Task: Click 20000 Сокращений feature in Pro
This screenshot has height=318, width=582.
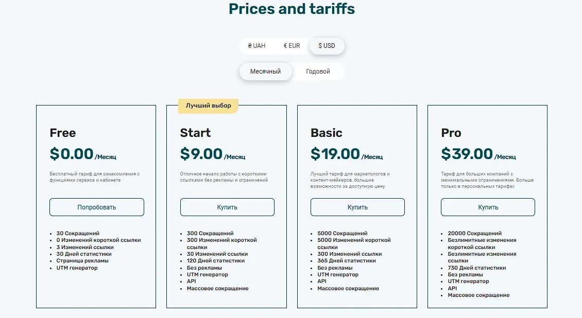Action: (x=474, y=233)
